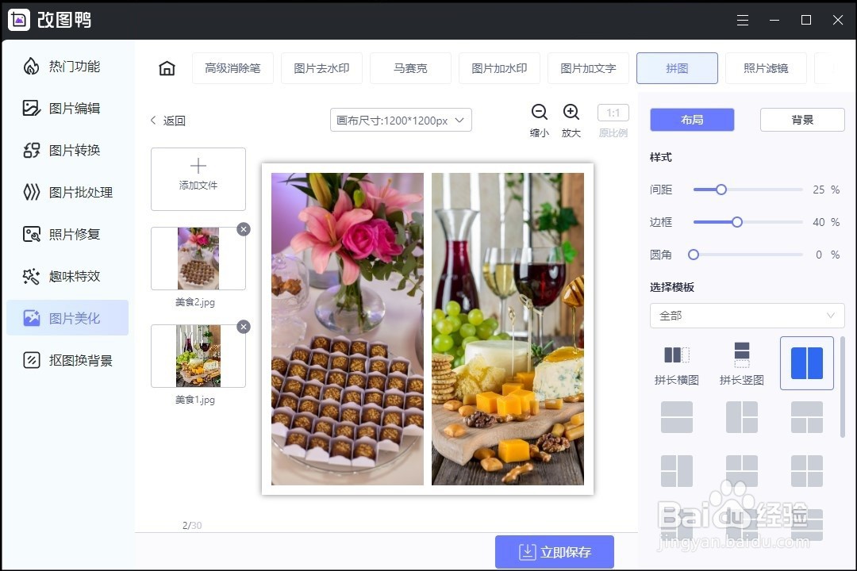Click the 立即保存 save button
The width and height of the screenshot is (857, 571).
click(555, 551)
